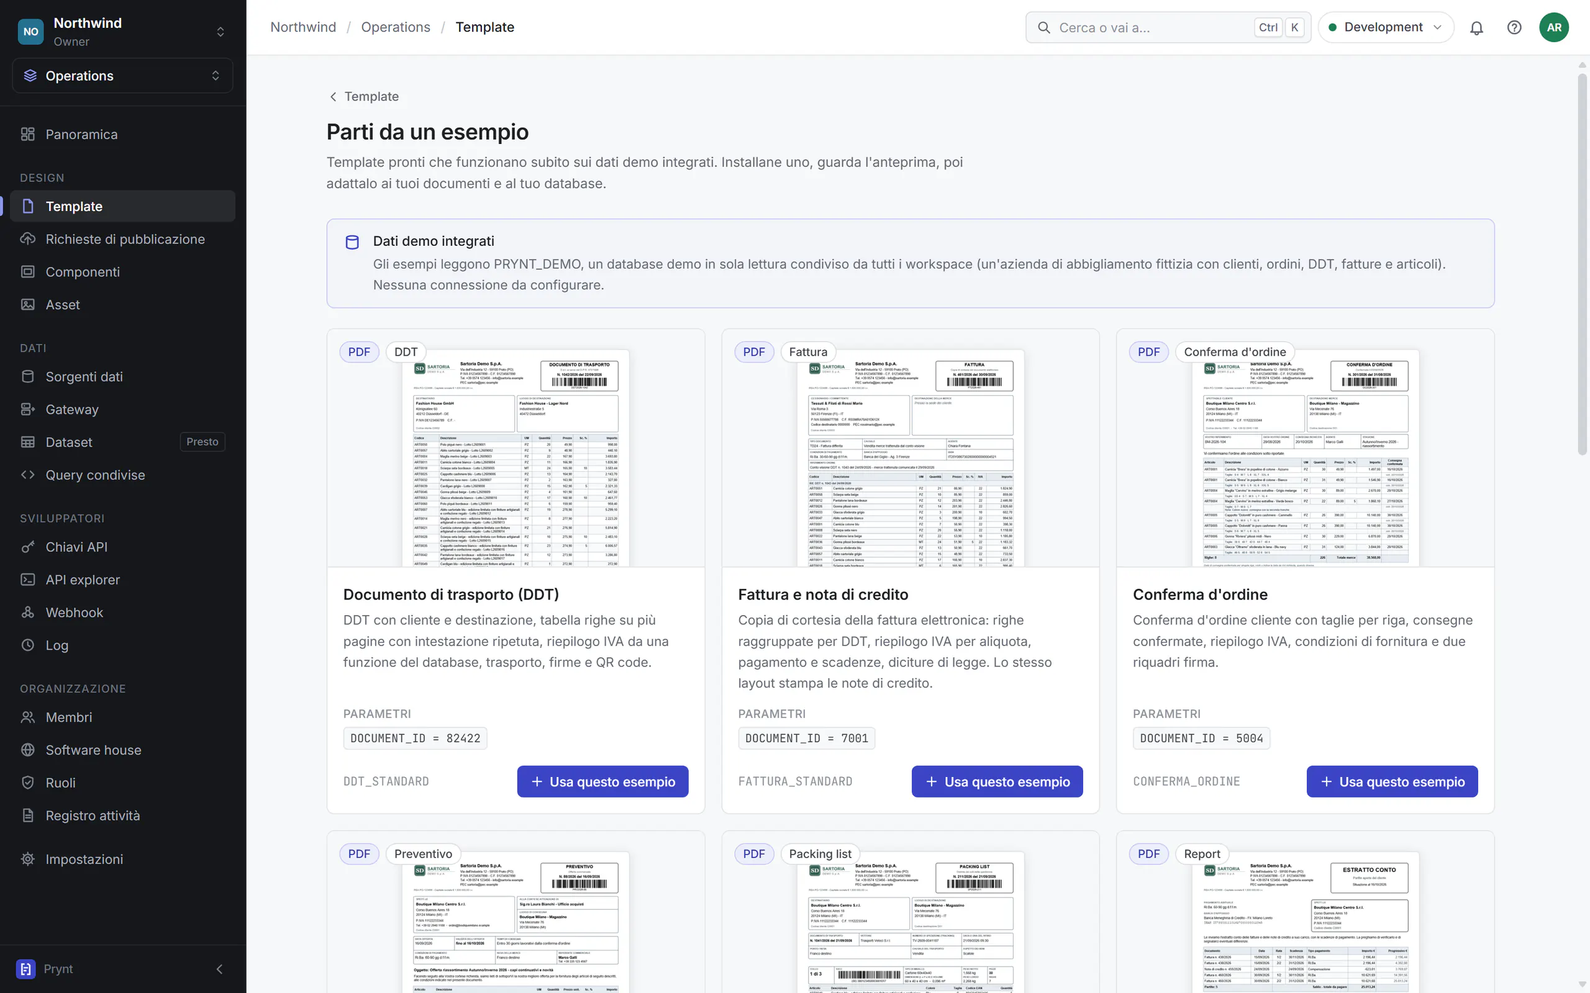Use the Fattura e nota di credito example
1590x993 pixels.
997,781
